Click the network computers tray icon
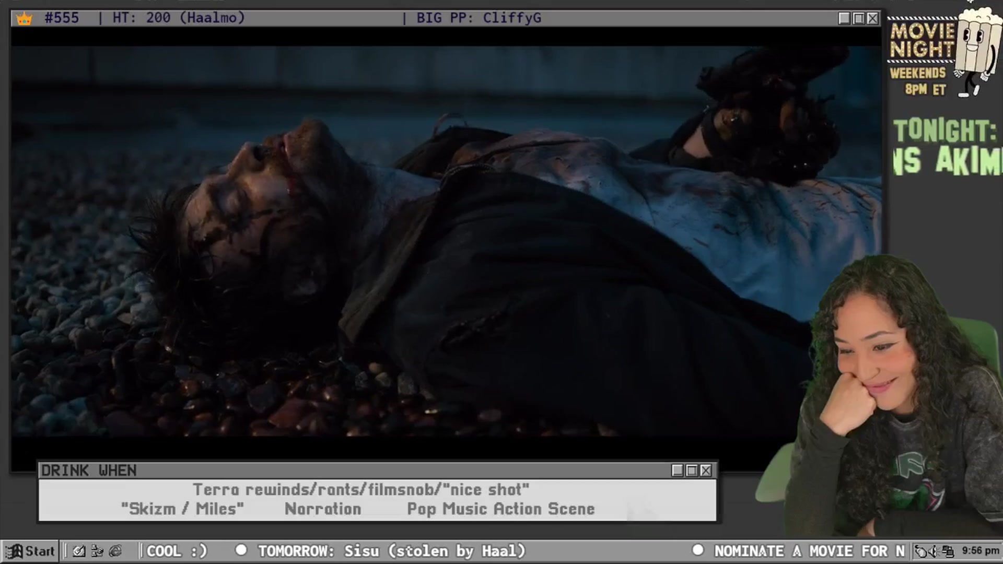1003x564 pixels. [948, 551]
